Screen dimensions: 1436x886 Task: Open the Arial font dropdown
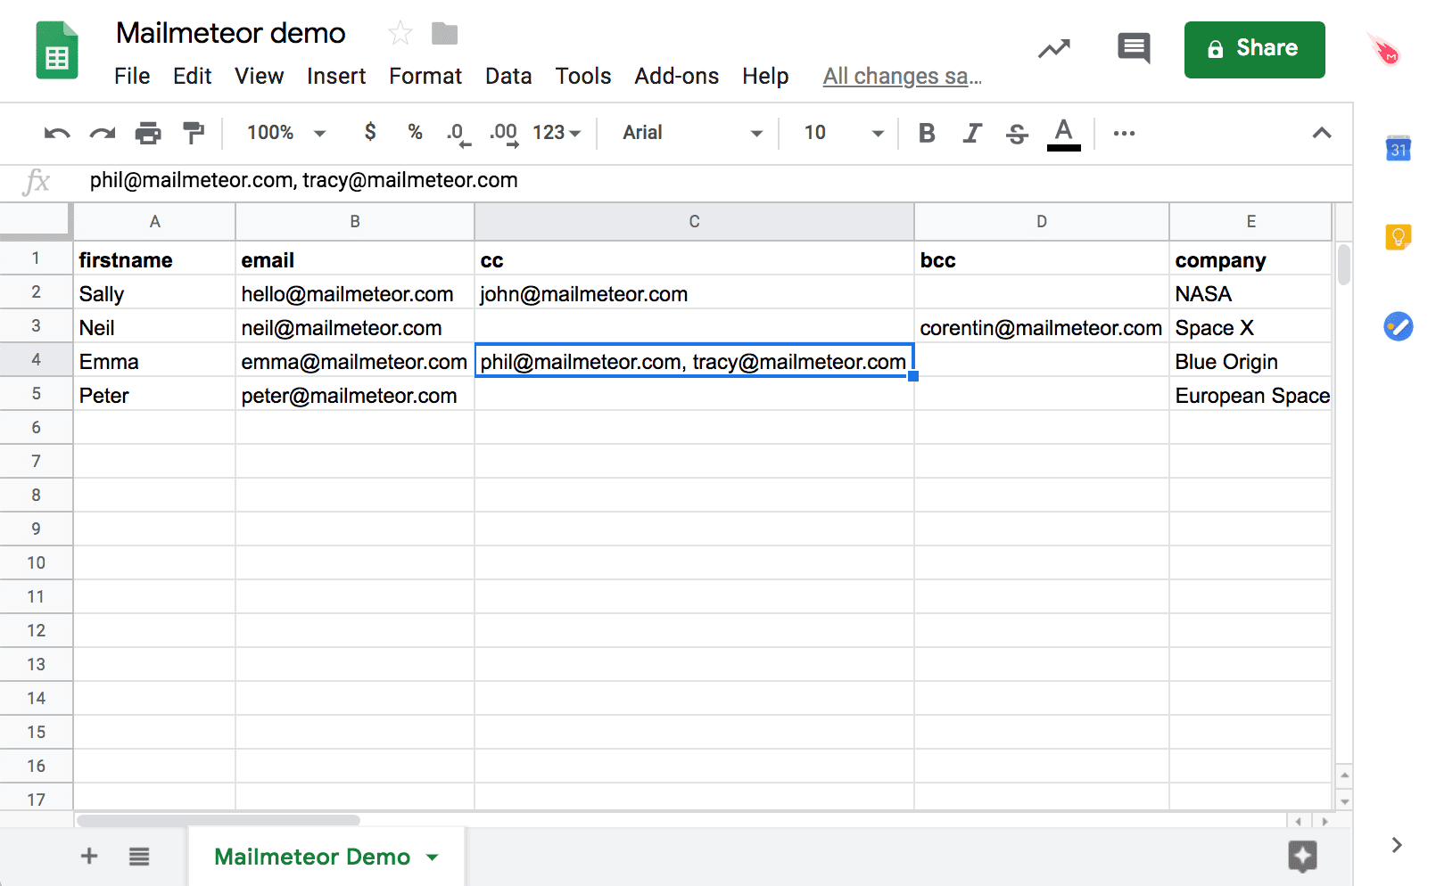point(687,133)
